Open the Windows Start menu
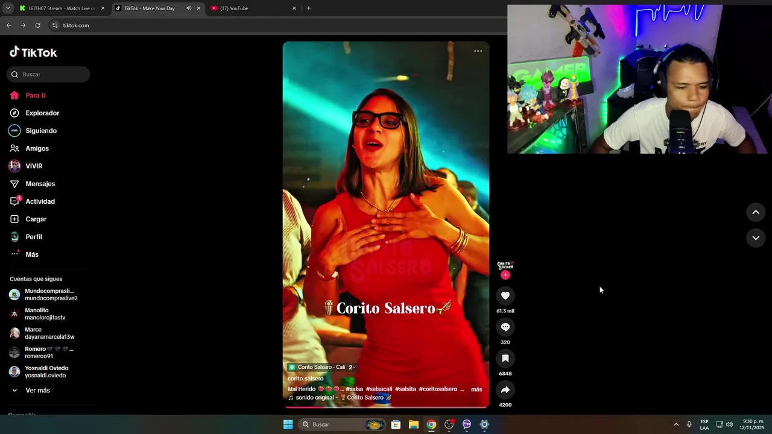Viewport: 772px width, 434px height. (288, 424)
